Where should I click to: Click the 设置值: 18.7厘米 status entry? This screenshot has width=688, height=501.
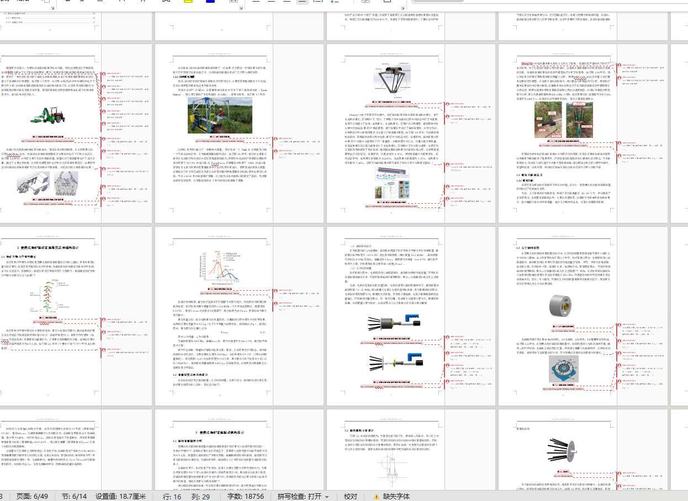121,496
